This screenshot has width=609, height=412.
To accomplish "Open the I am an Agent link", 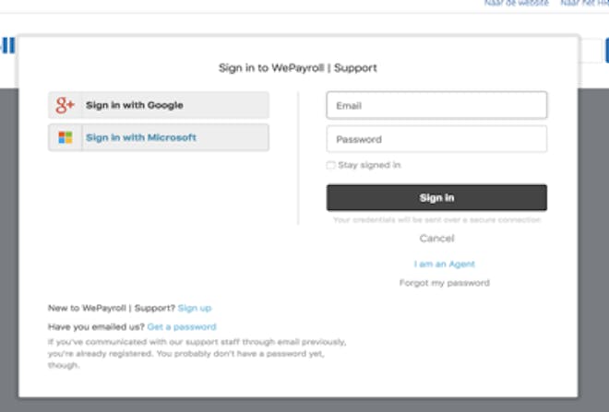I will pos(444,264).
